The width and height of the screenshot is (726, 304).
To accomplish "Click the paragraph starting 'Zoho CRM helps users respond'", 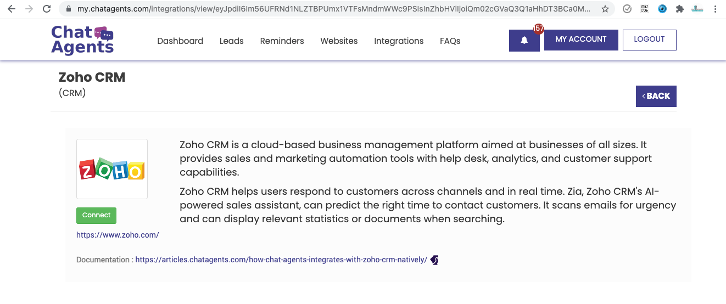I will (428, 205).
